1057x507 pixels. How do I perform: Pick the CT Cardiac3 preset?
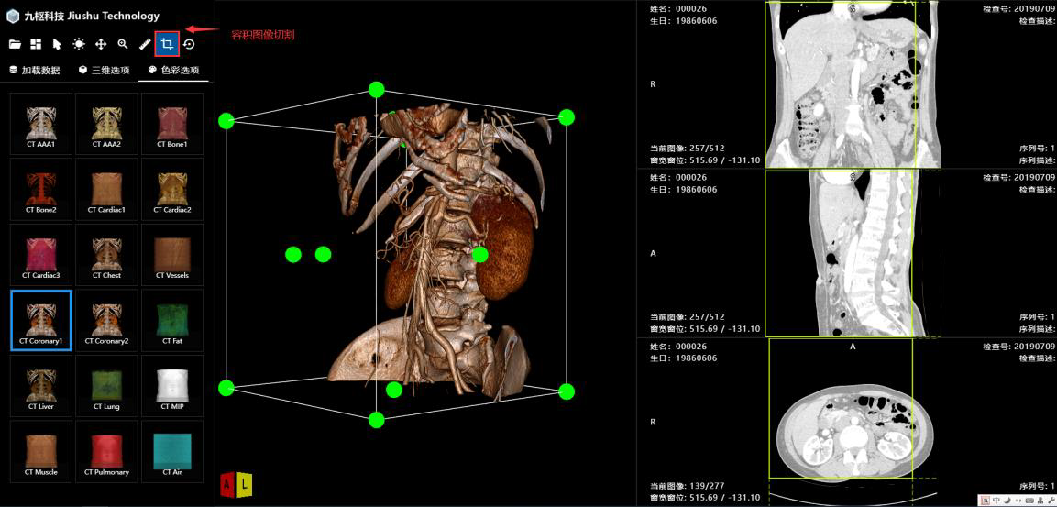[41, 255]
